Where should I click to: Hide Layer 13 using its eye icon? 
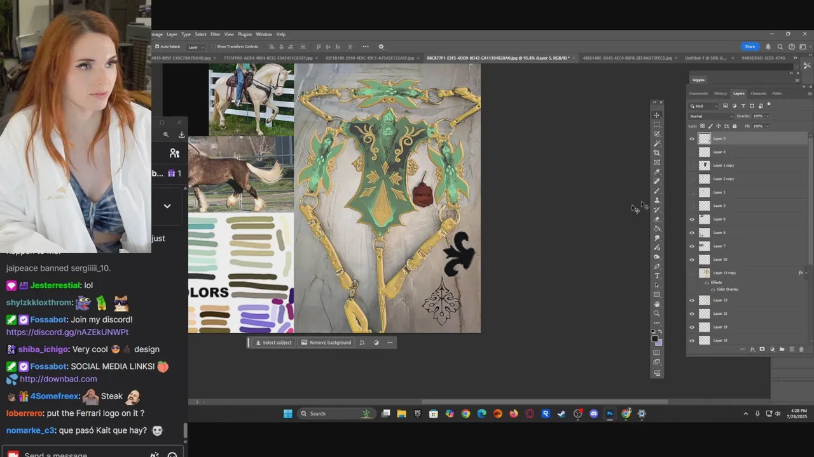tap(692, 300)
